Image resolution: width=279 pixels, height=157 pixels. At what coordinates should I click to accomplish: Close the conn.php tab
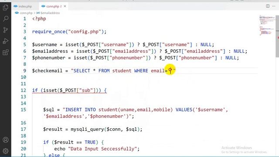pos(65,6)
